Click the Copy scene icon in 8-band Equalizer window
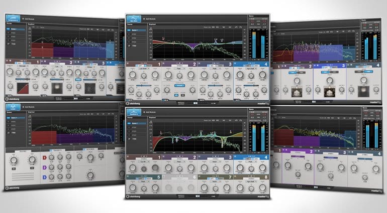 129,139
